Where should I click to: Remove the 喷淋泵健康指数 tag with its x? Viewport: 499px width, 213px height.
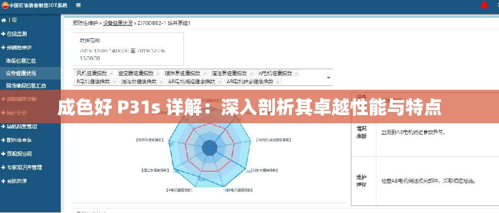click(x=204, y=74)
